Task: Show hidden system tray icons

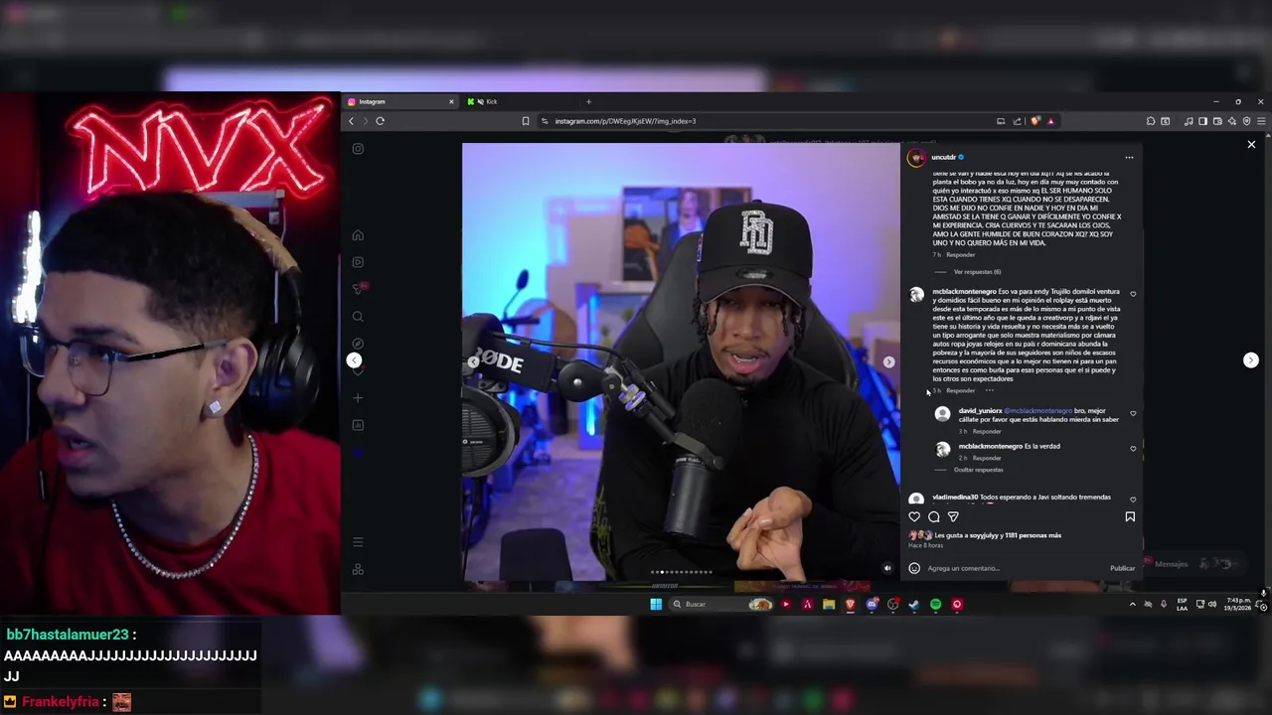Action: click(x=1132, y=604)
